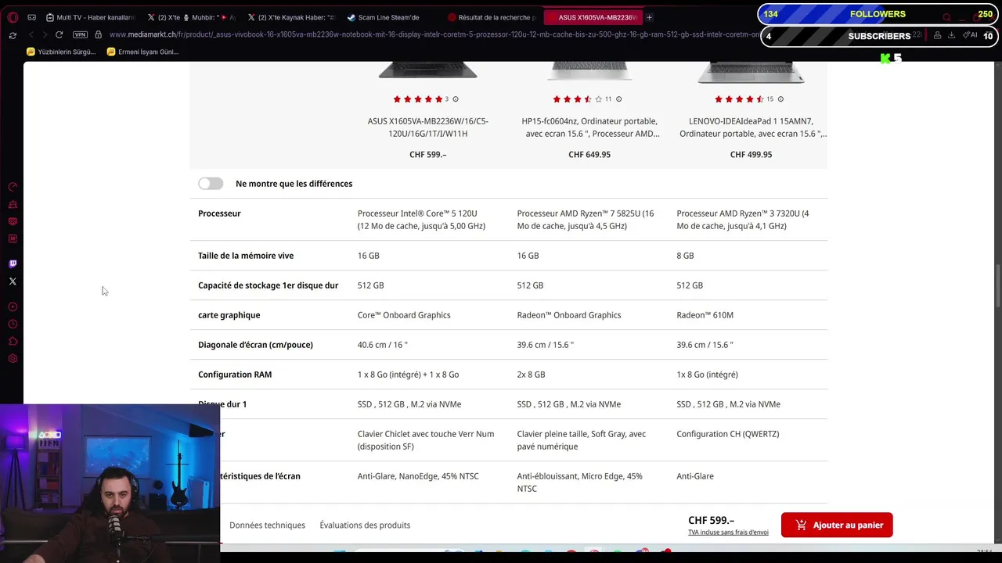Open the AI assistant toolbar icon
The height and width of the screenshot is (563, 1002).
coord(970,35)
